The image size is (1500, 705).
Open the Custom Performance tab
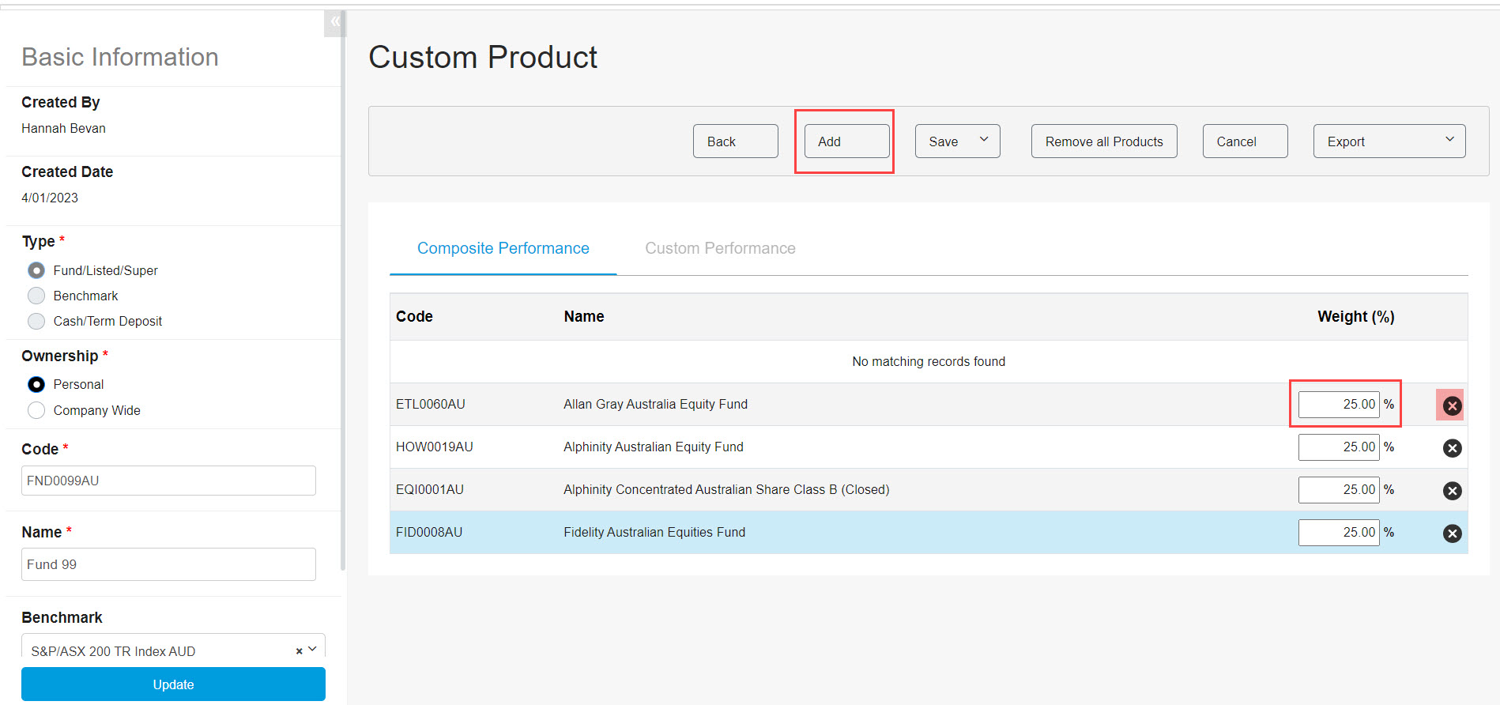[x=720, y=248]
